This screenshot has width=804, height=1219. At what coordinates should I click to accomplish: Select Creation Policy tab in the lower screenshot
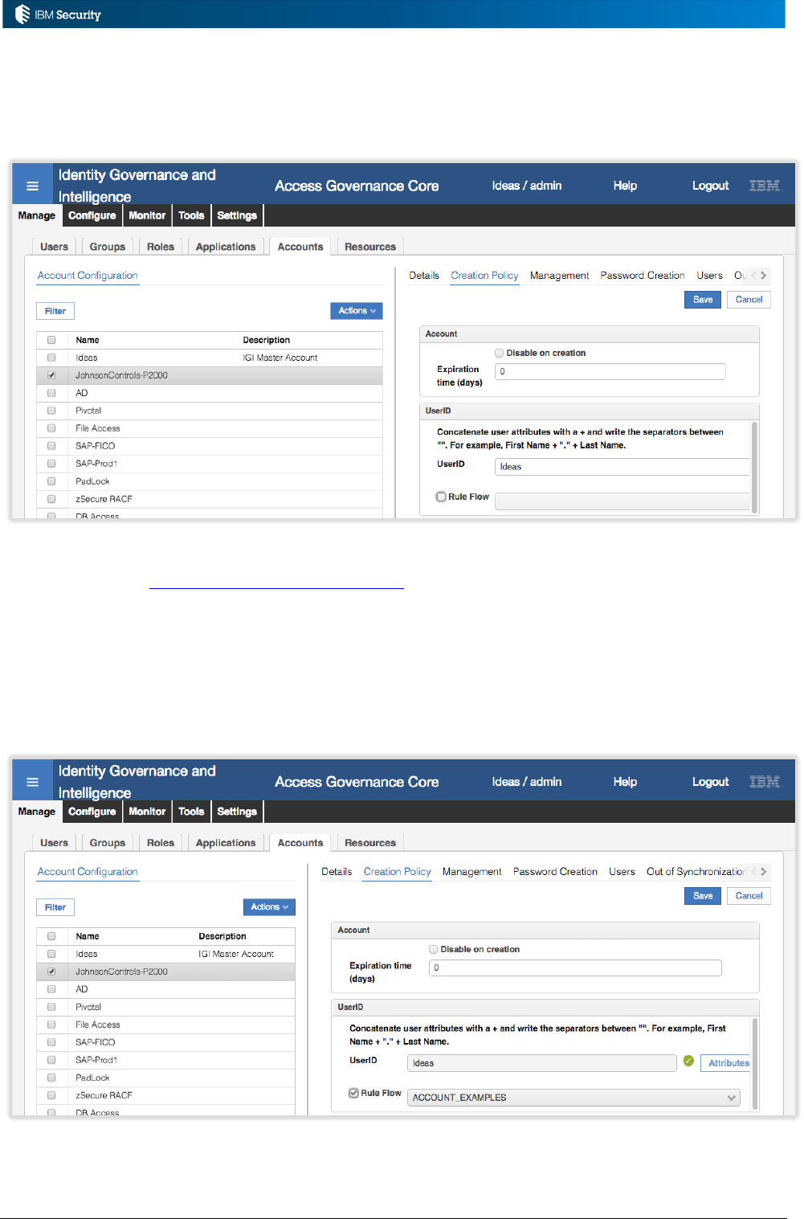pos(398,872)
